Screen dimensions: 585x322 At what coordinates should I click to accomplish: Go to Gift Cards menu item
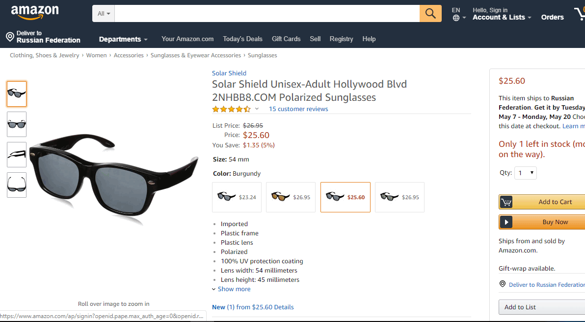(x=286, y=39)
